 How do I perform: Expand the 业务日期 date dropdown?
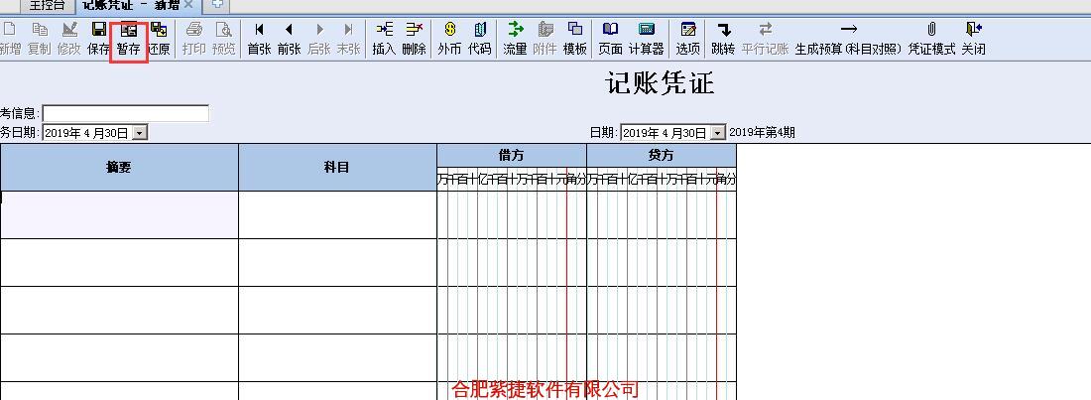(x=139, y=132)
